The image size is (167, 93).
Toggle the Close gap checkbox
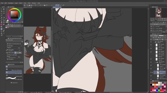click(8, 46)
